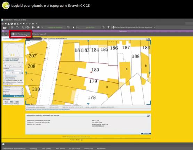Image resolution: width=193 pixels, height=150 pixels.
Task: Click the envelope email icon in the toolbar
Action: (x=38, y=27)
